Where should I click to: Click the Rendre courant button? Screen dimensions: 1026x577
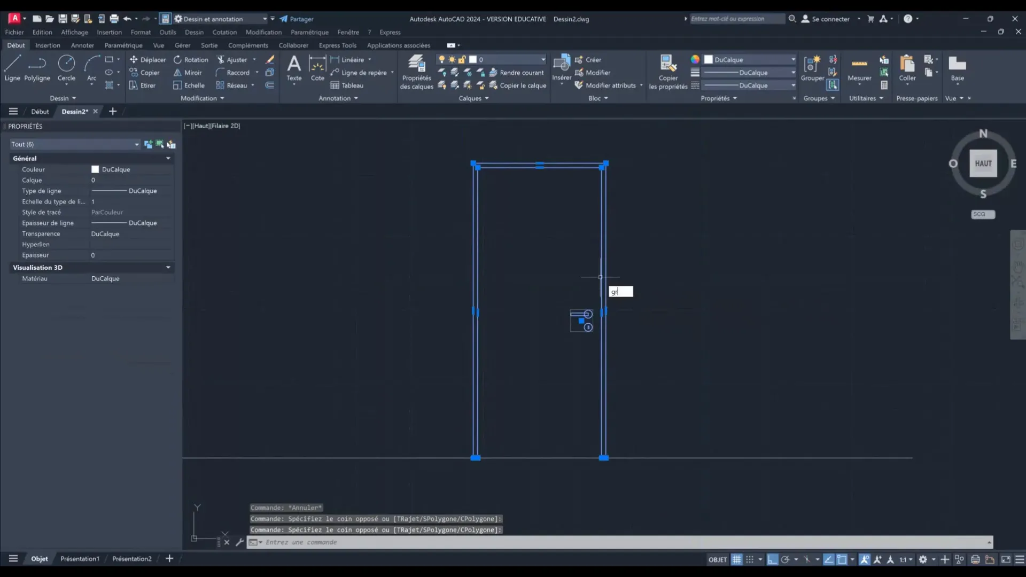517,72
